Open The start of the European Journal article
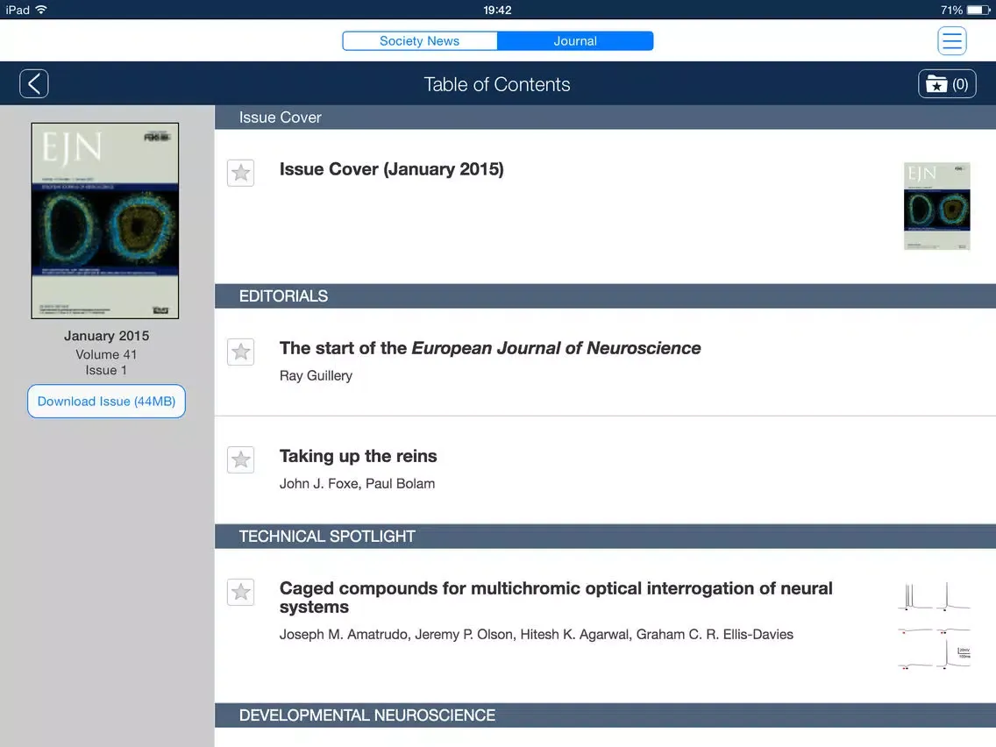This screenshot has width=996, height=747. (490, 348)
